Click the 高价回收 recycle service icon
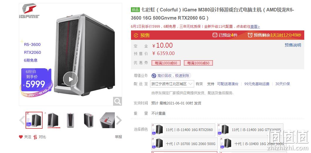The image size is (311, 153). tap(154, 76)
